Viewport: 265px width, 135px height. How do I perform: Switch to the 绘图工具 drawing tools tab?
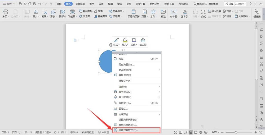[x=169, y=4]
